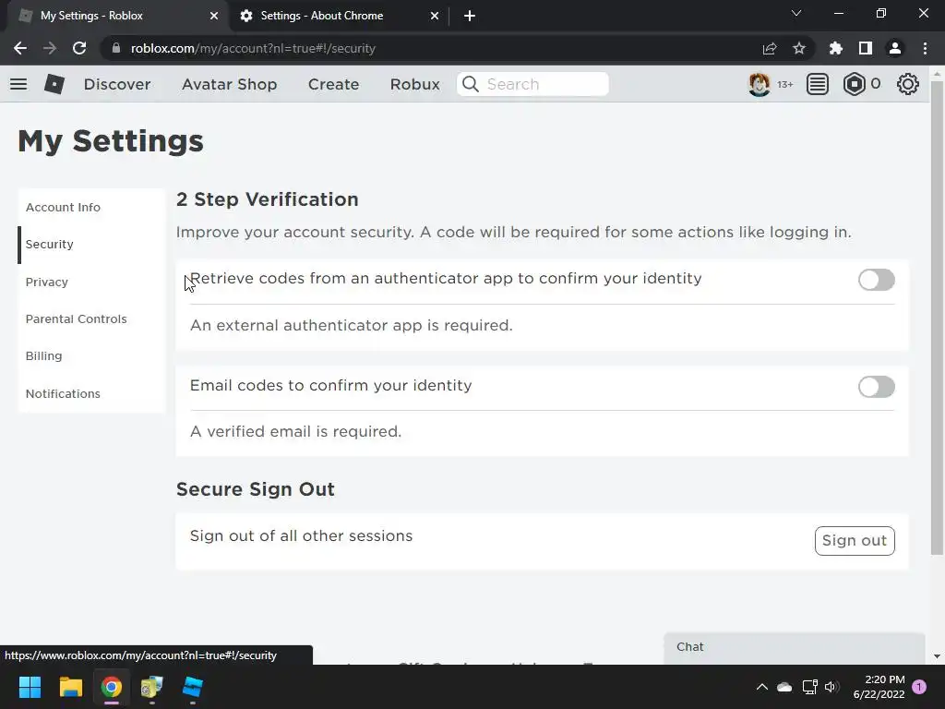945x709 pixels.
Task: Enable email codes verification toggle
Action: click(x=876, y=387)
